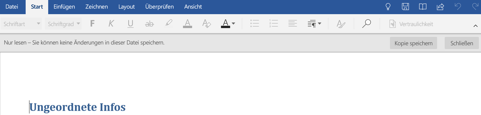Click the floppy disk save icon
Image resolution: width=481 pixels, height=115 pixels.
point(405,7)
